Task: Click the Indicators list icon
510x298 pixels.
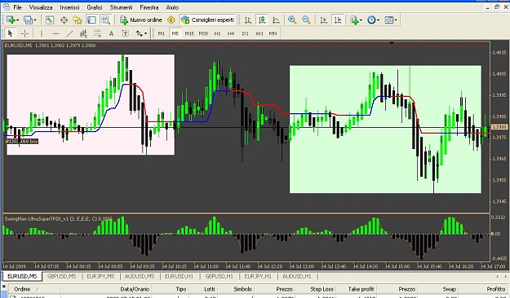Action: click(354, 20)
